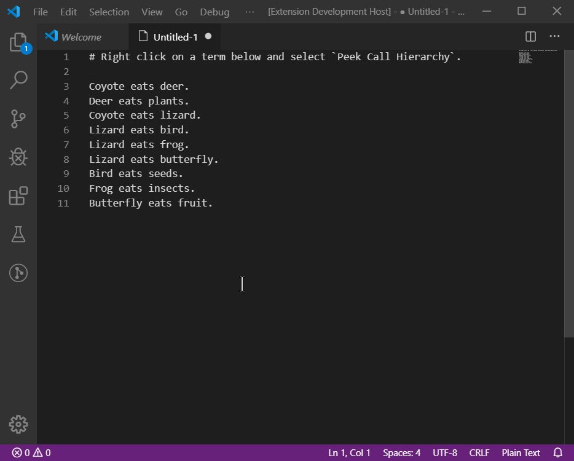This screenshot has height=461, width=574.
Task: Click the word fruit on line 11
Action: 192,203
